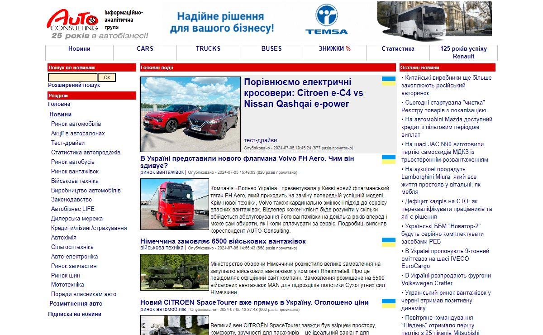Open news on June truck market dynamics

[x=446, y=301]
